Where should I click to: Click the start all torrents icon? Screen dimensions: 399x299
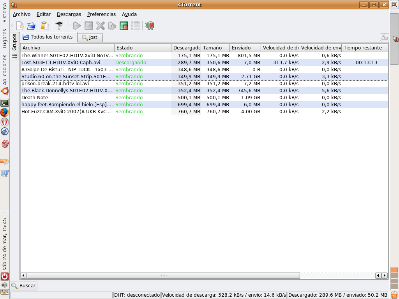click(112, 26)
